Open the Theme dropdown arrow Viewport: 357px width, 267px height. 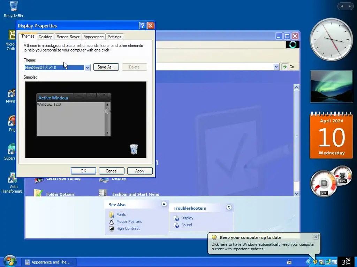point(87,68)
